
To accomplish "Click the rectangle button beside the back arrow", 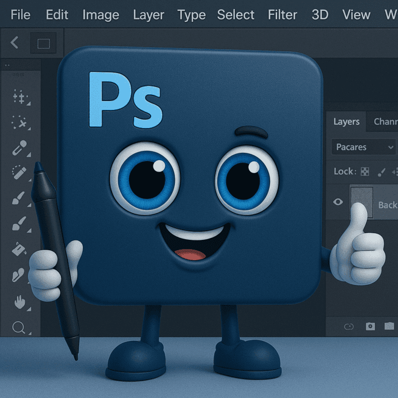I will click(x=44, y=44).
